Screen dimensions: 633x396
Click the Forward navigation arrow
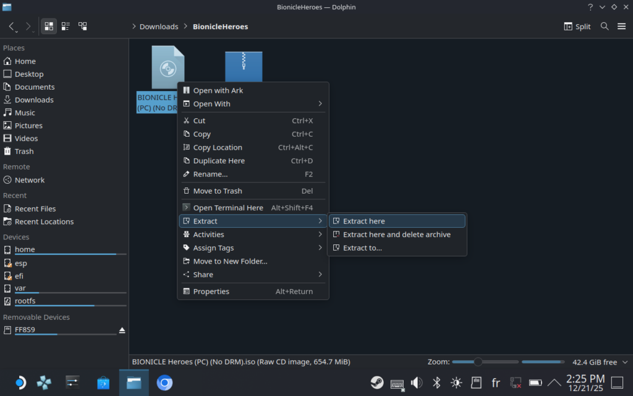click(x=27, y=26)
